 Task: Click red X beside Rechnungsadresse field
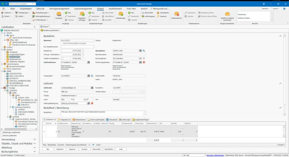pos(144,62)
